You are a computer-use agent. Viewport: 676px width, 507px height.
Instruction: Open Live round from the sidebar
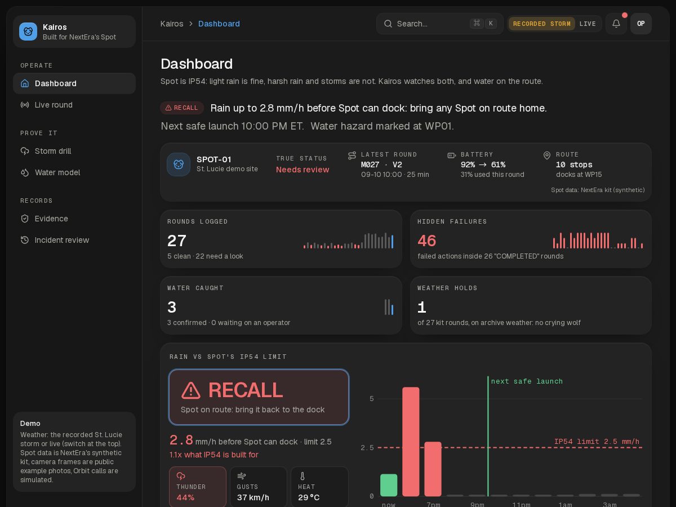tap(74, 105)
